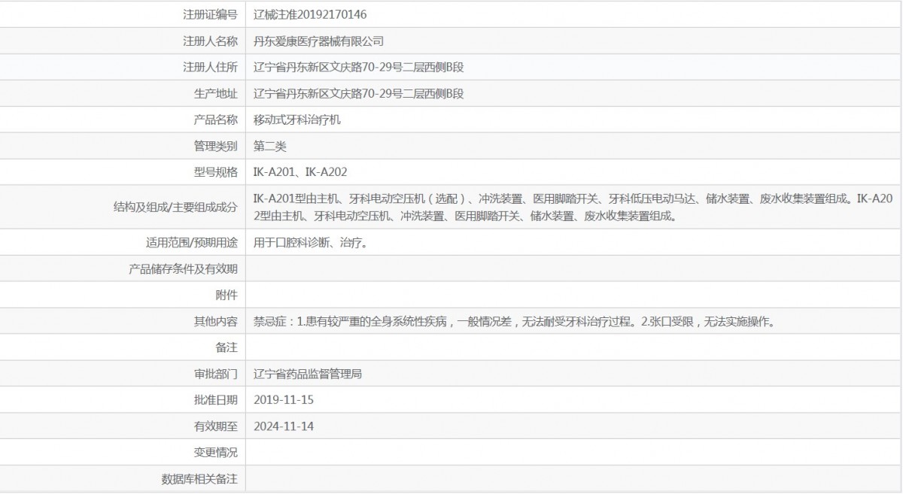The height and width of the screenshot is (494, 903).
Task: Click the label 注册证编号
Action: click(210, 14)
